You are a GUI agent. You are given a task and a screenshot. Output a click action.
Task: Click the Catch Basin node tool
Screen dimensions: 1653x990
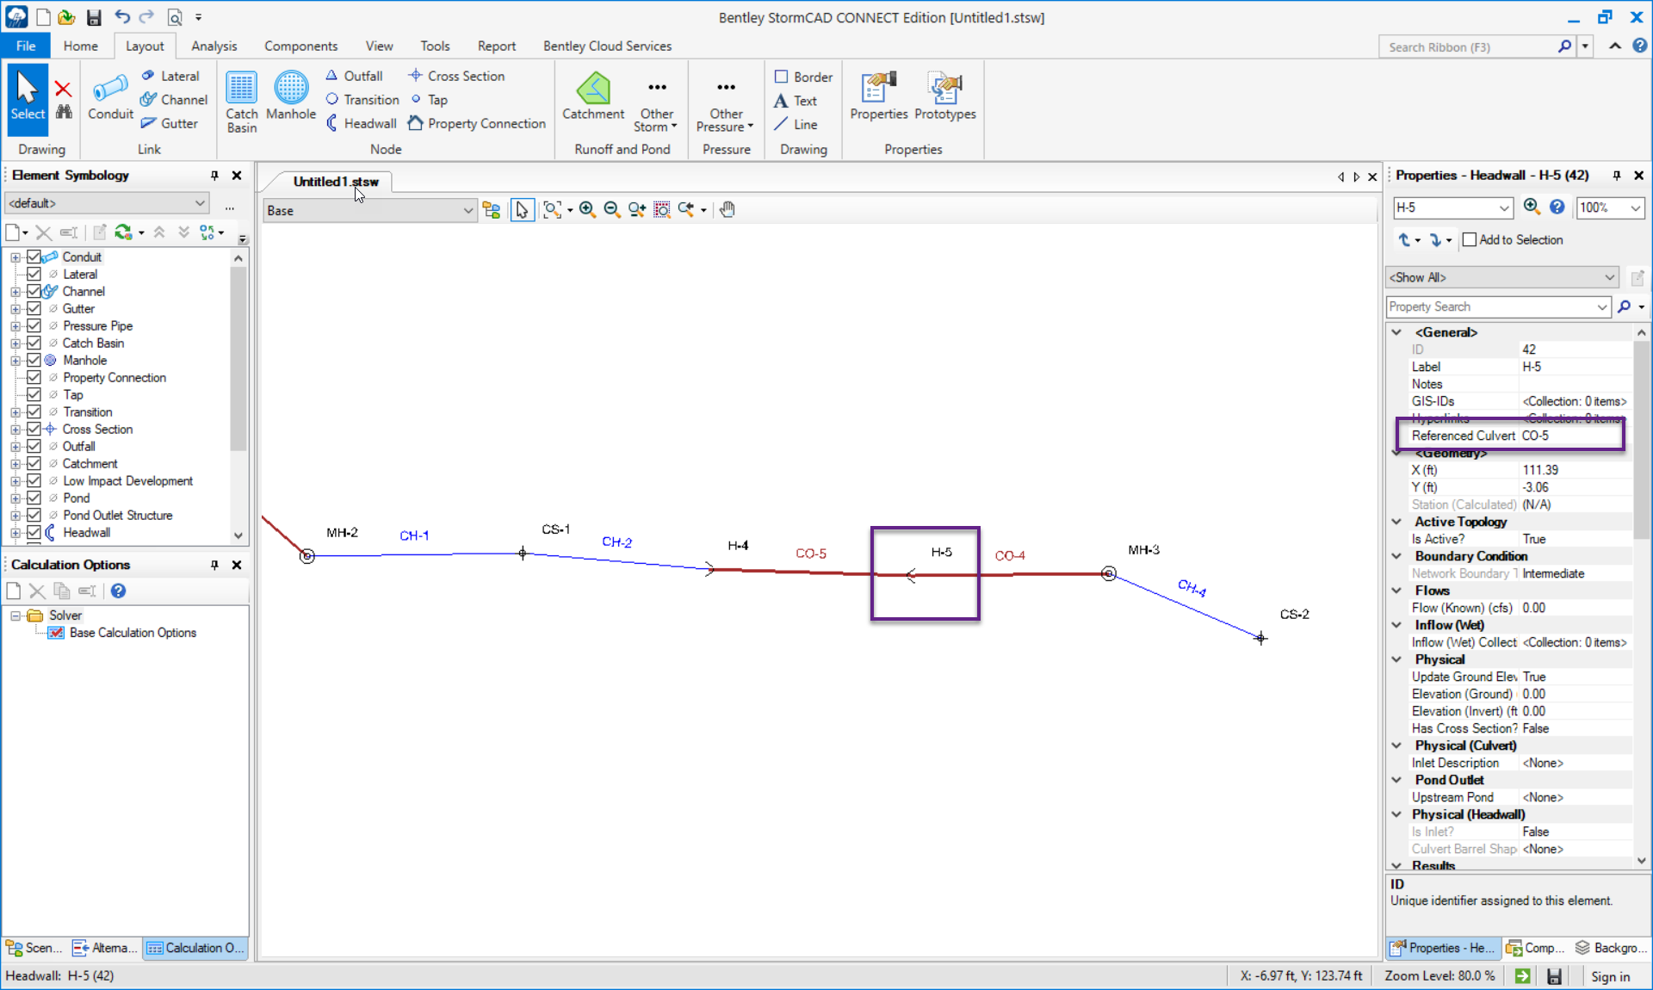coord(241,101)
